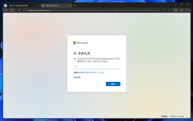Screen dimensions: 193x121
Task: Reload the page with the refresh icon
Action: (12, 10)
